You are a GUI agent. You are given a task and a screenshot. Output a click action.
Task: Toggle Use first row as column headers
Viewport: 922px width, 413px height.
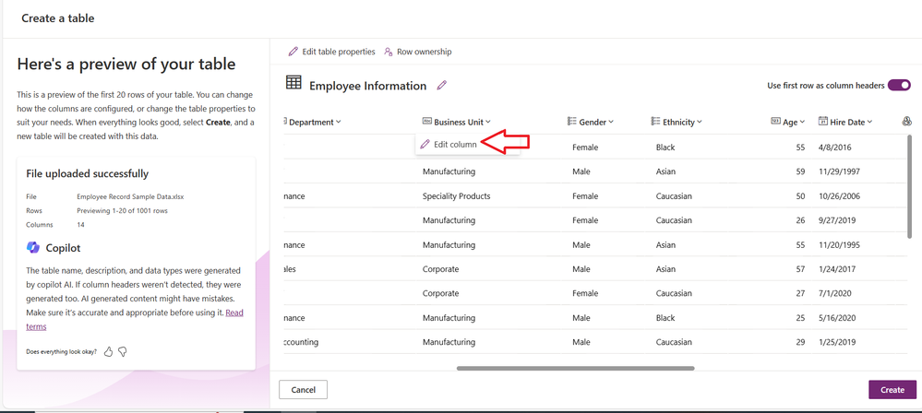899,86
